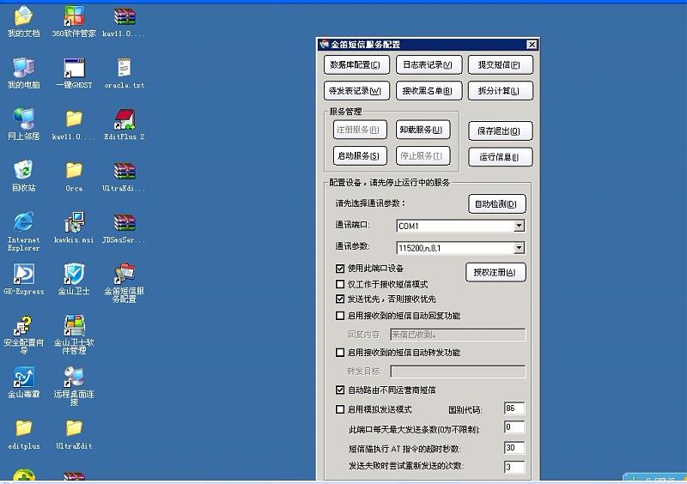Image resolution: width=687 pixels, height=484 pixels.
Task: Open the oracle.txt file icon
Action: [125, 73]
